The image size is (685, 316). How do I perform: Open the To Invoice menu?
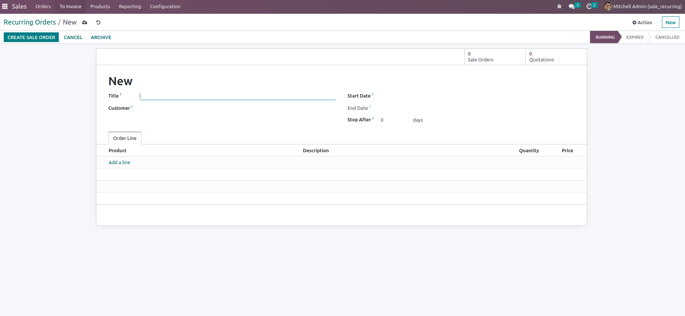pos(70,6)
